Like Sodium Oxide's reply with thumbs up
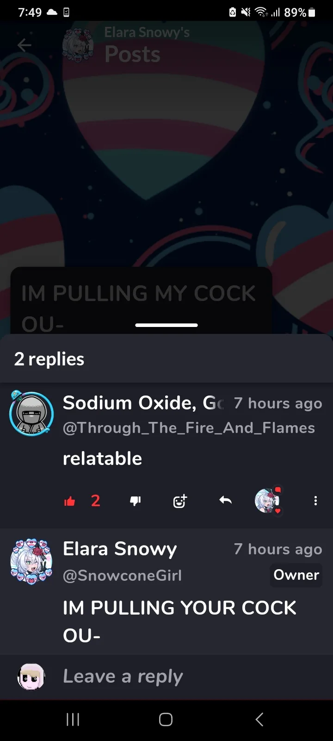Screen dimensions: 333x741 pyautogui.click(x=70, y=501)
